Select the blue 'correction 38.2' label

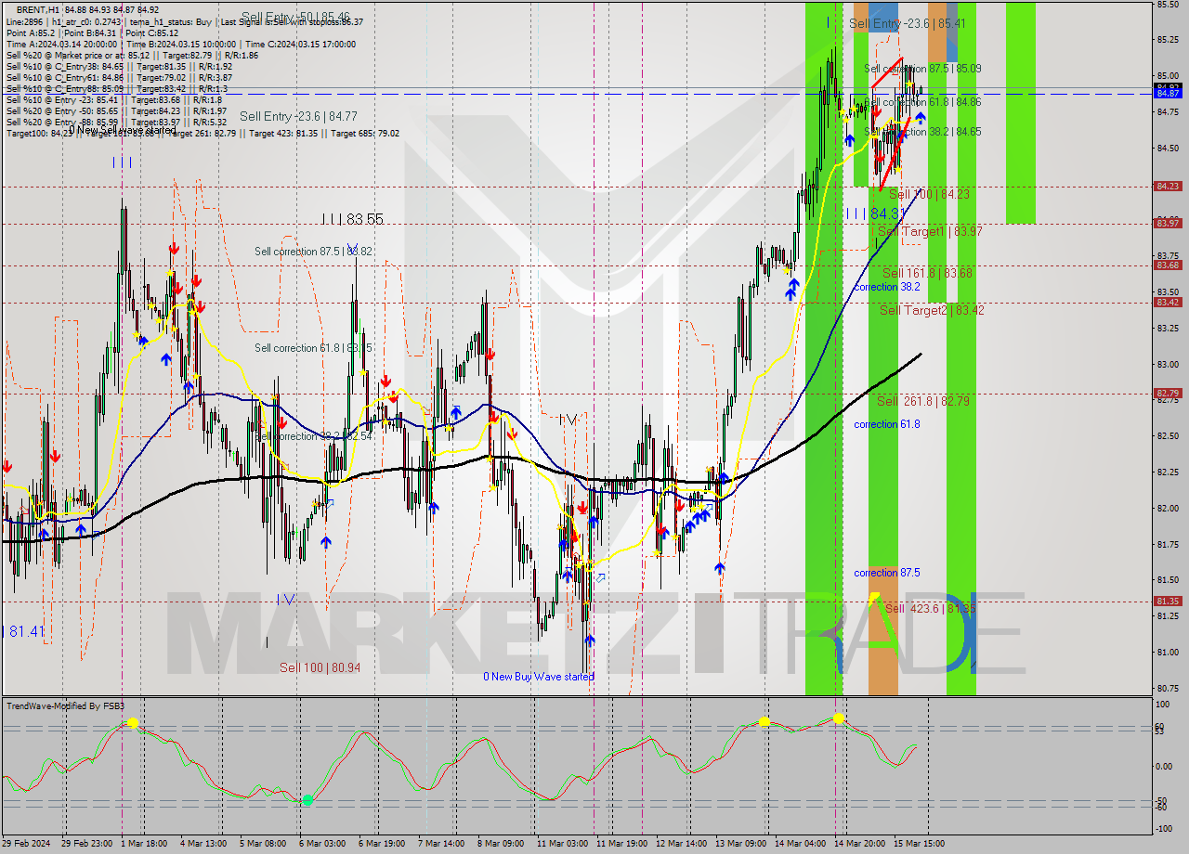887,287
